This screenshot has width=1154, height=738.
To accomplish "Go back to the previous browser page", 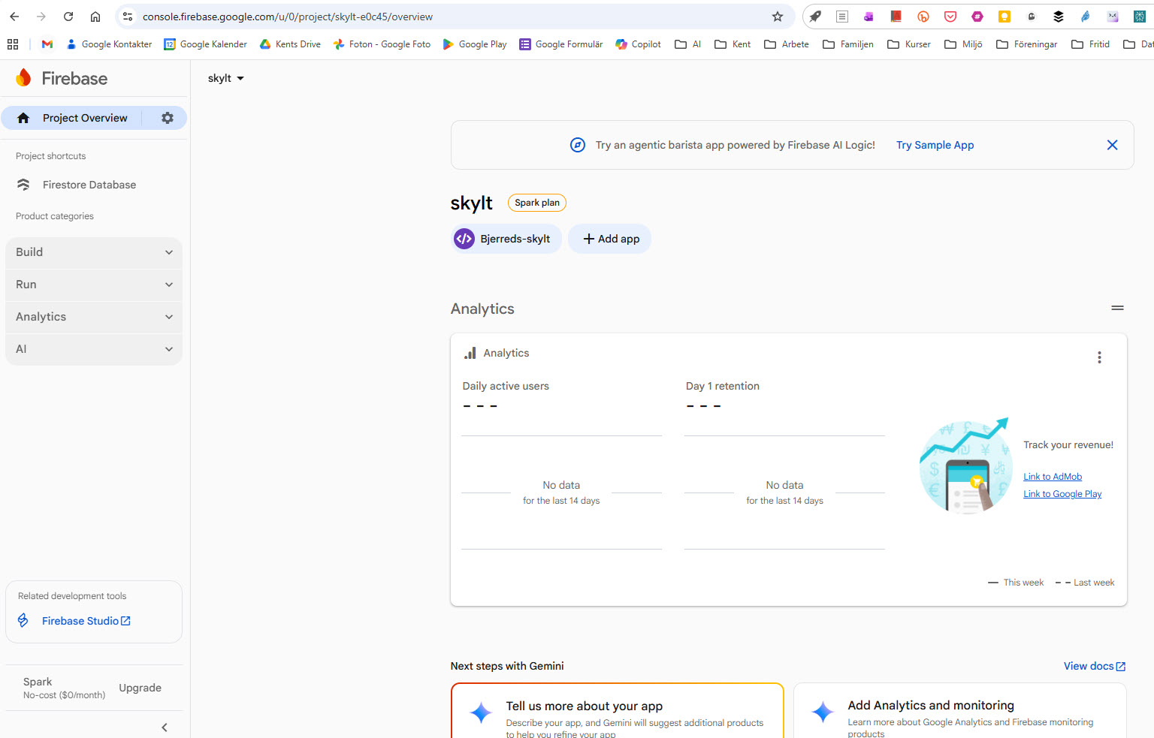I will pos(14,17).
